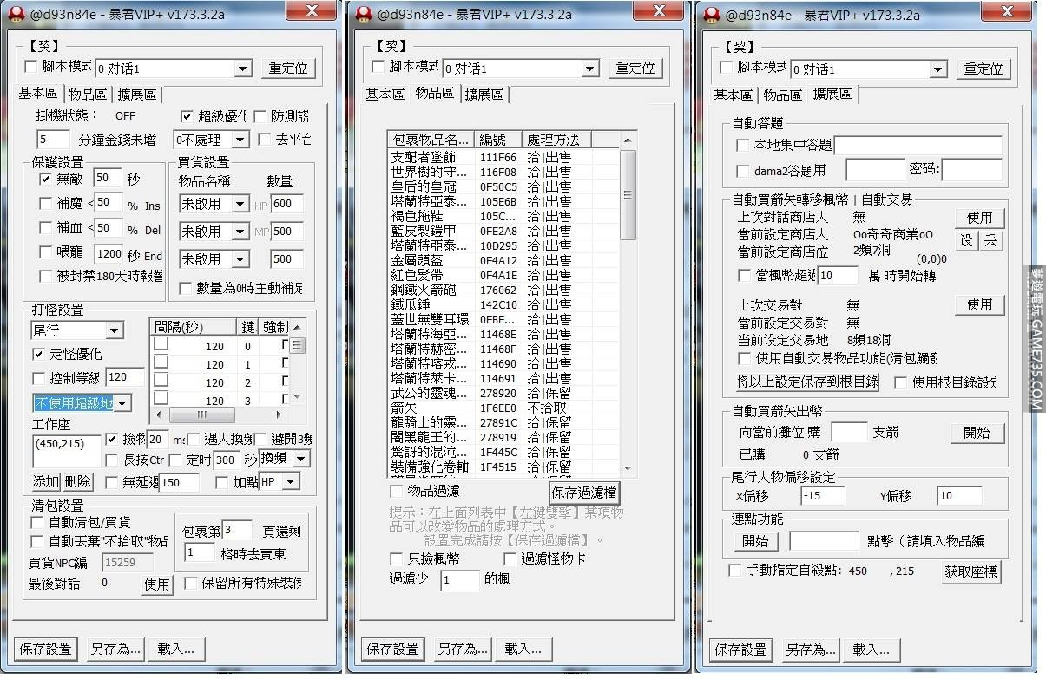Switch to 物品區 tab in the 擴展區 window

[782, 95]
